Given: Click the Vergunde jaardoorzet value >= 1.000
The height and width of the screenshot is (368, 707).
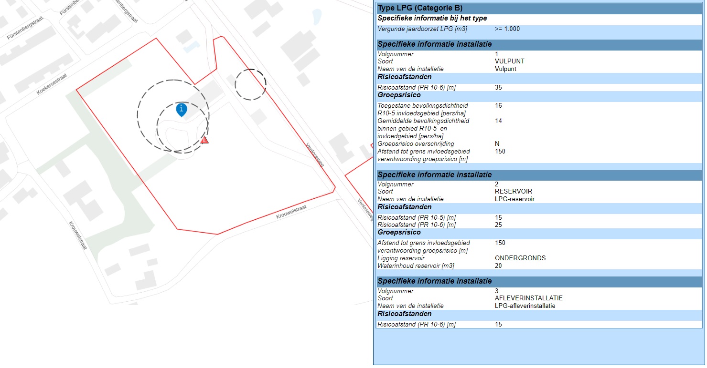Looking at the screenshot, I should point(507,29).
